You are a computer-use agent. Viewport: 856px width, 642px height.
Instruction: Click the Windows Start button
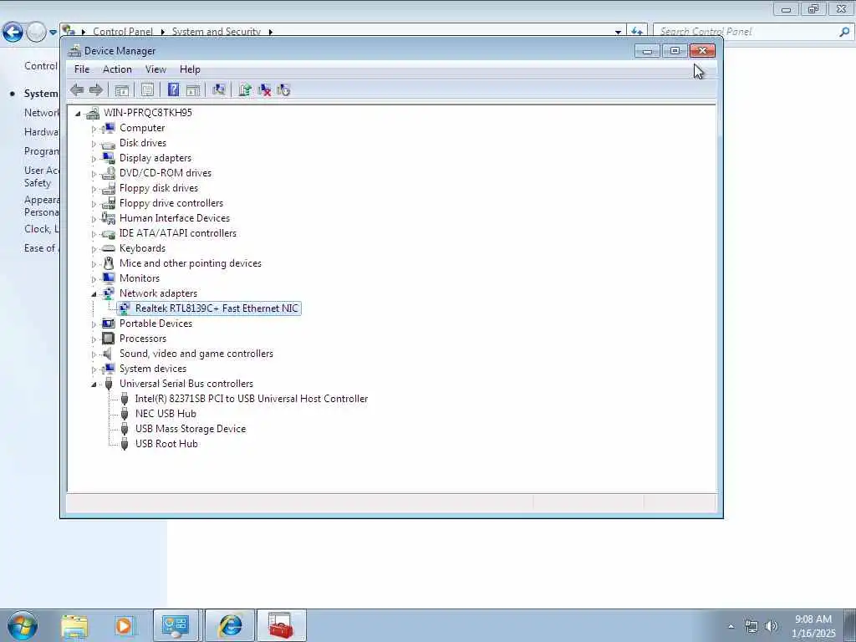pos(23,625)
